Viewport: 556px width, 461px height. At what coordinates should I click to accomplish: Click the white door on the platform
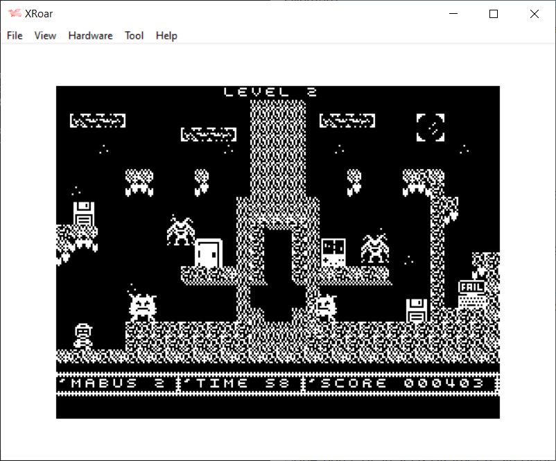[208, 253]
